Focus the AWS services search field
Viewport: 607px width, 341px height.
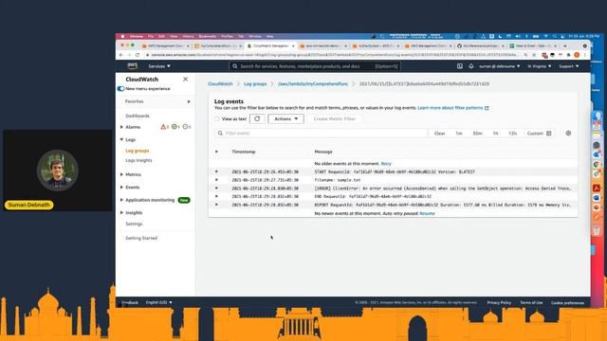[315, 66]
